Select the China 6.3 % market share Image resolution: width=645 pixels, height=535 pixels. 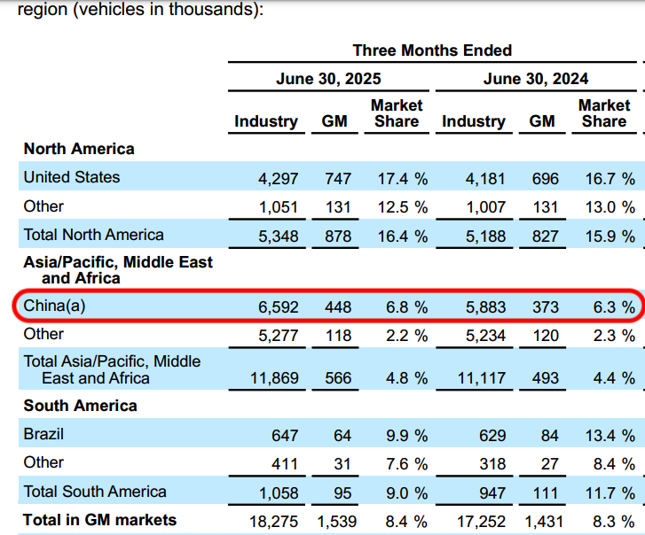point(610,307)
